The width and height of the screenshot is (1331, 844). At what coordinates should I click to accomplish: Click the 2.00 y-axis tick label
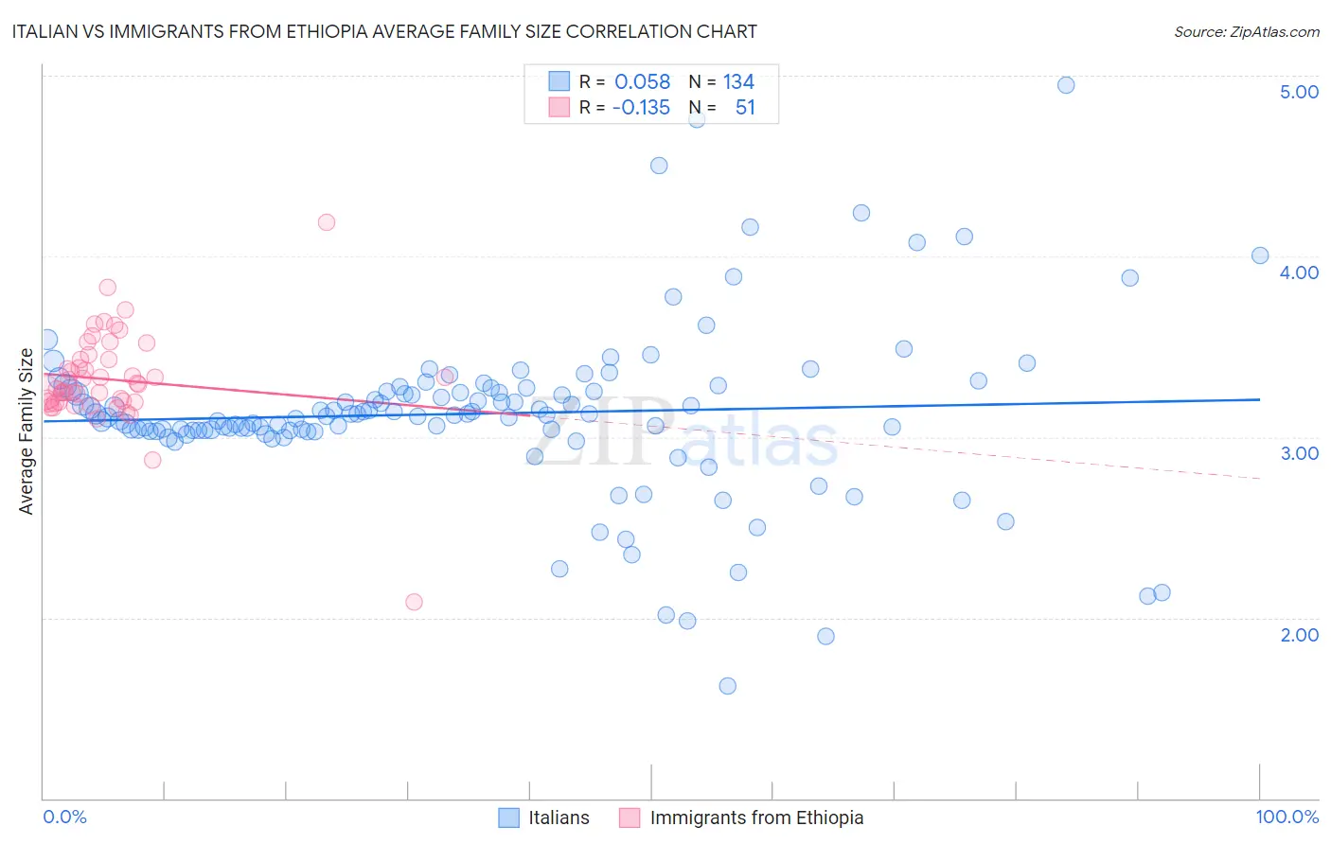pos(1299,635)
